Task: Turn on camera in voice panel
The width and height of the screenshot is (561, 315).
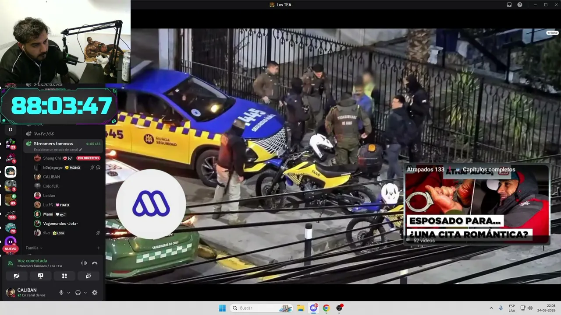Action: click(17, 276)
